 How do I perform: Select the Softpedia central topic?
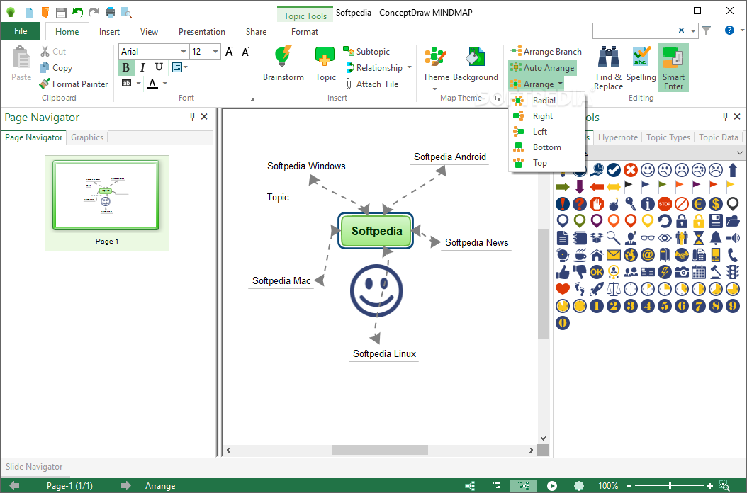coord(376,231)
